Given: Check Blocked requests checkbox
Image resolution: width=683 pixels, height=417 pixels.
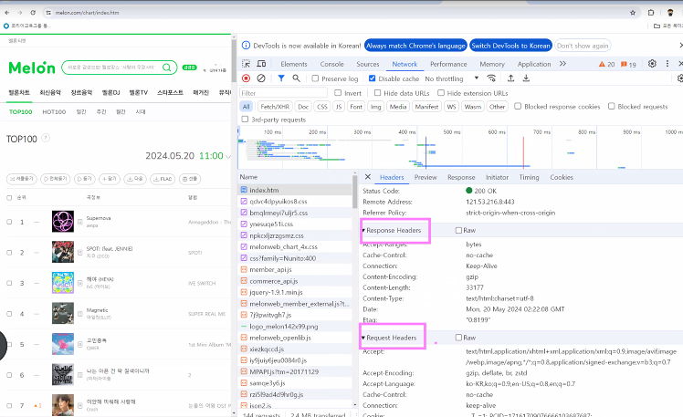Looking at the screenshot, I should pos(612,106).
